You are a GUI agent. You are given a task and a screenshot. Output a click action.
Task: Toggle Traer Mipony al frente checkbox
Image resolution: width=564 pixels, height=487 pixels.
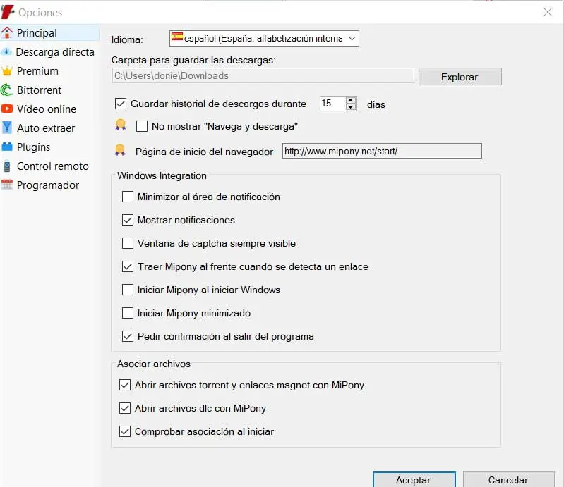(x=128, y=266)
